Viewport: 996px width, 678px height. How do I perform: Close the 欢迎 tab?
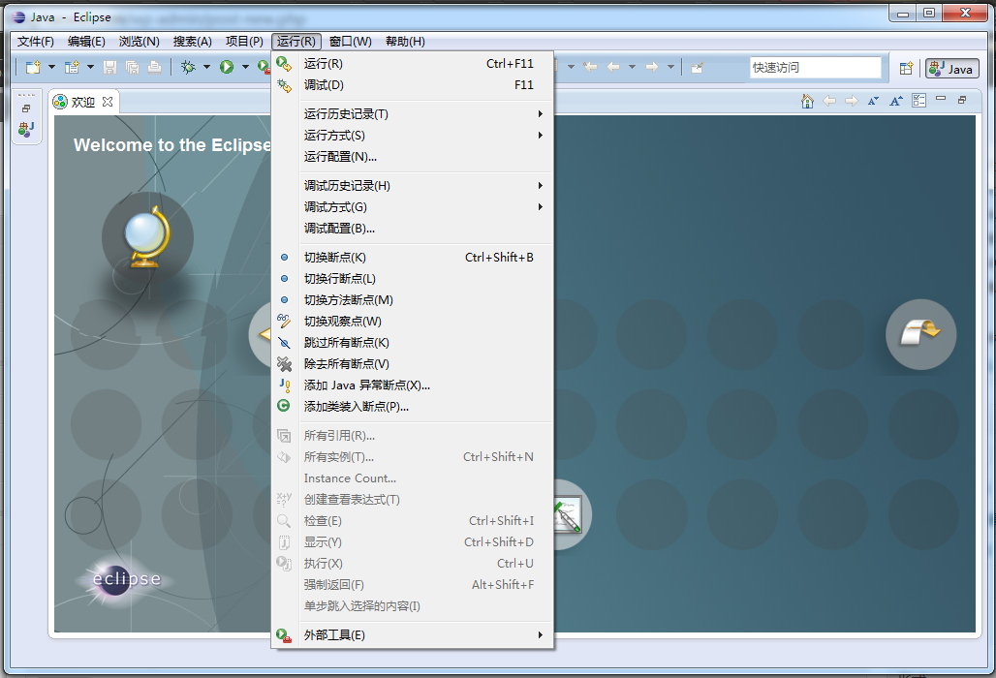pos(108,102)
